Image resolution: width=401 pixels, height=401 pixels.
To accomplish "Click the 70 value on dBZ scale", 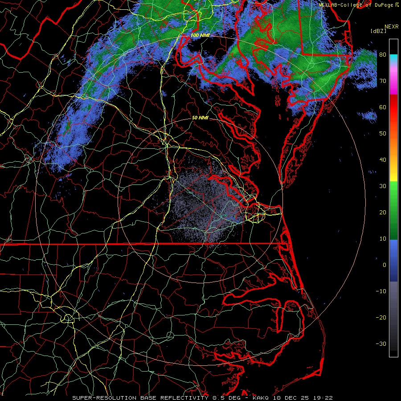I will point(383,81).
